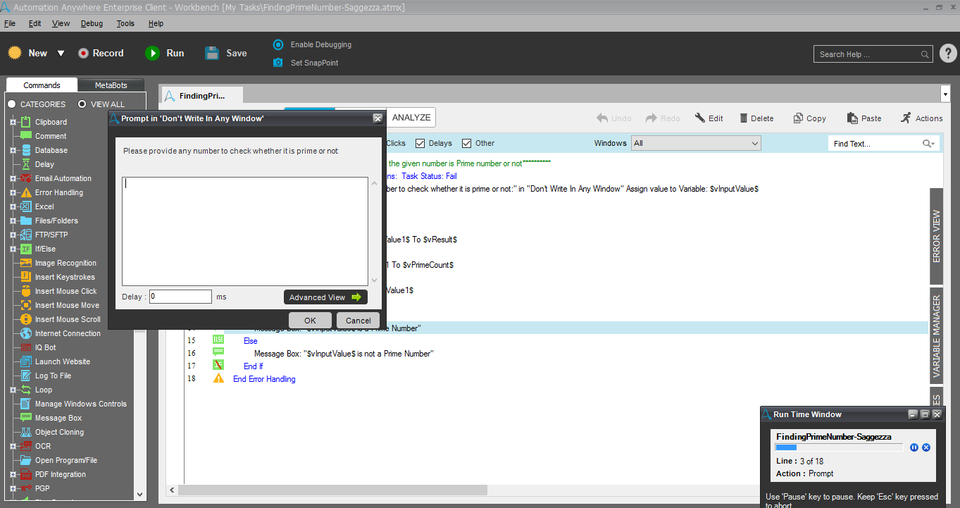
Task: Select the Image Recognition command icon
Action: click(x=25, y=263)
